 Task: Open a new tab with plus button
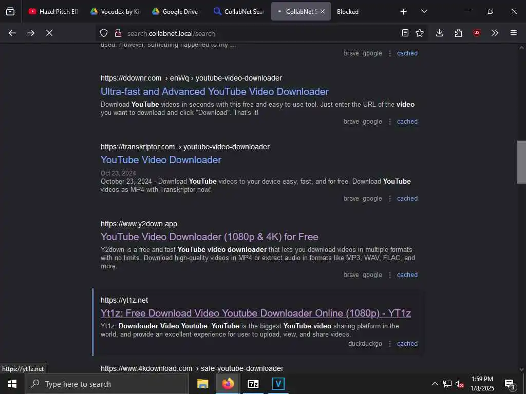(404, 12)
